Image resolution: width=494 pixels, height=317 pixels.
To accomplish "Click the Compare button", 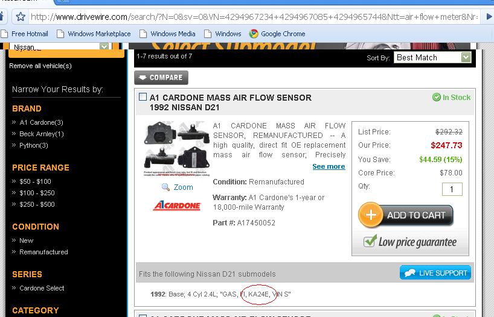I will [x=161, y=78].
